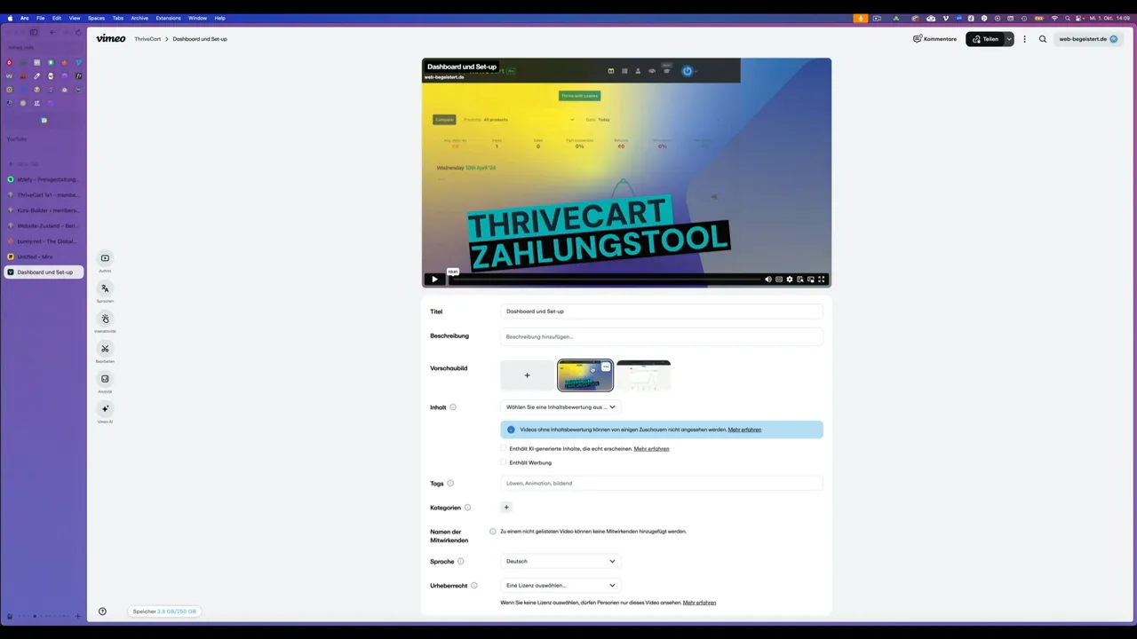Check the KI-generierte Inhalte checkbox
Viewport: 1137px width, 639px height.
coord(504,449)
